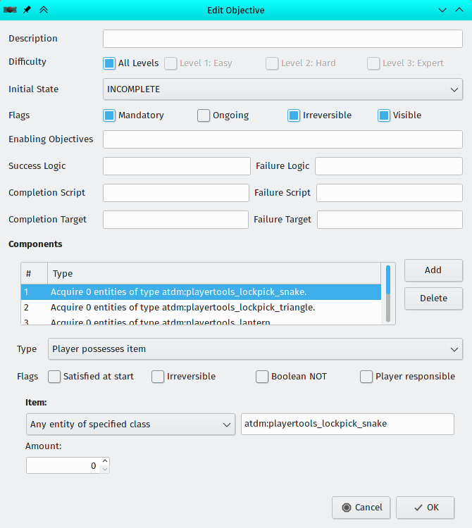Click the components list scrollbar
This screenshot has height=528, width=472.
(x=387, y=294)
